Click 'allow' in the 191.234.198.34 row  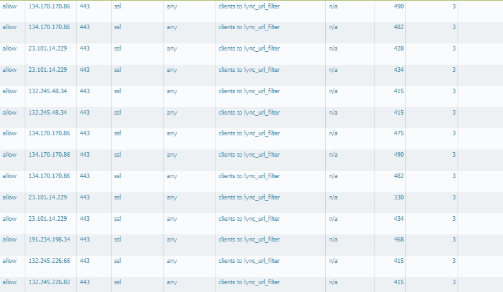pyautogui.click(x=10, y=240)
